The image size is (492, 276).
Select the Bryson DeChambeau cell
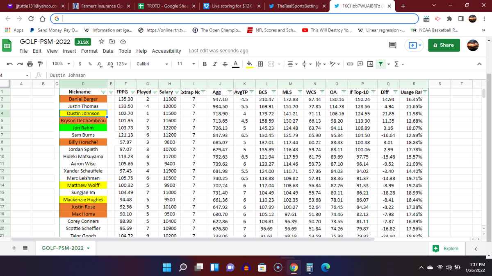83,121
